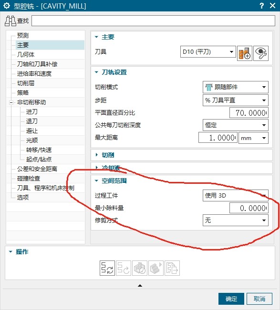This screenshot has width=280, height=310.
Task: Open the dialog settings gear menu
Action: click(x=7, y=6)
